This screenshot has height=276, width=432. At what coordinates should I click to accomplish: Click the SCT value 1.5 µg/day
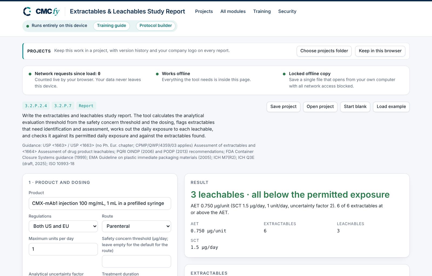tap(204, 247)
